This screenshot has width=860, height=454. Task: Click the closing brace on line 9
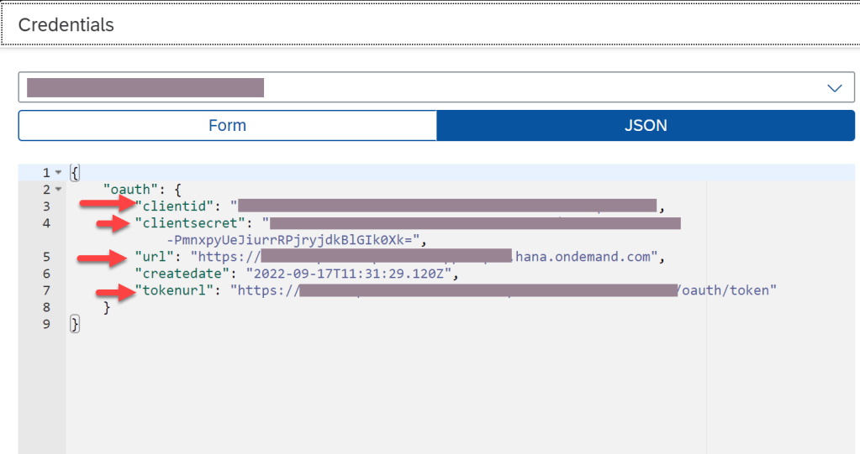point(74,324)
